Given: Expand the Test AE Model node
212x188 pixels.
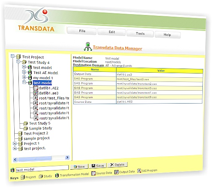Looking at the screenshot, I should click(24, 72).
